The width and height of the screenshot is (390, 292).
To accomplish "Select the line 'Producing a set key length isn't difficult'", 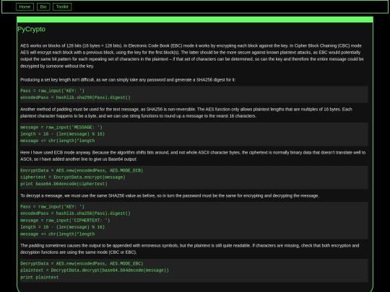I will [x=128, y=80].
